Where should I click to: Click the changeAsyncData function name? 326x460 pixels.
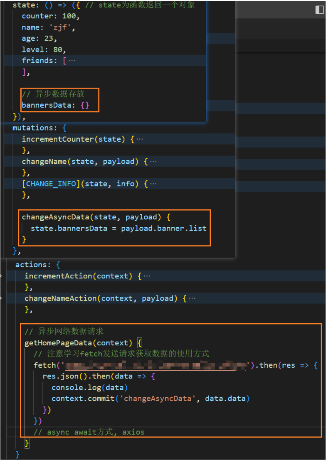pos(56,217)
